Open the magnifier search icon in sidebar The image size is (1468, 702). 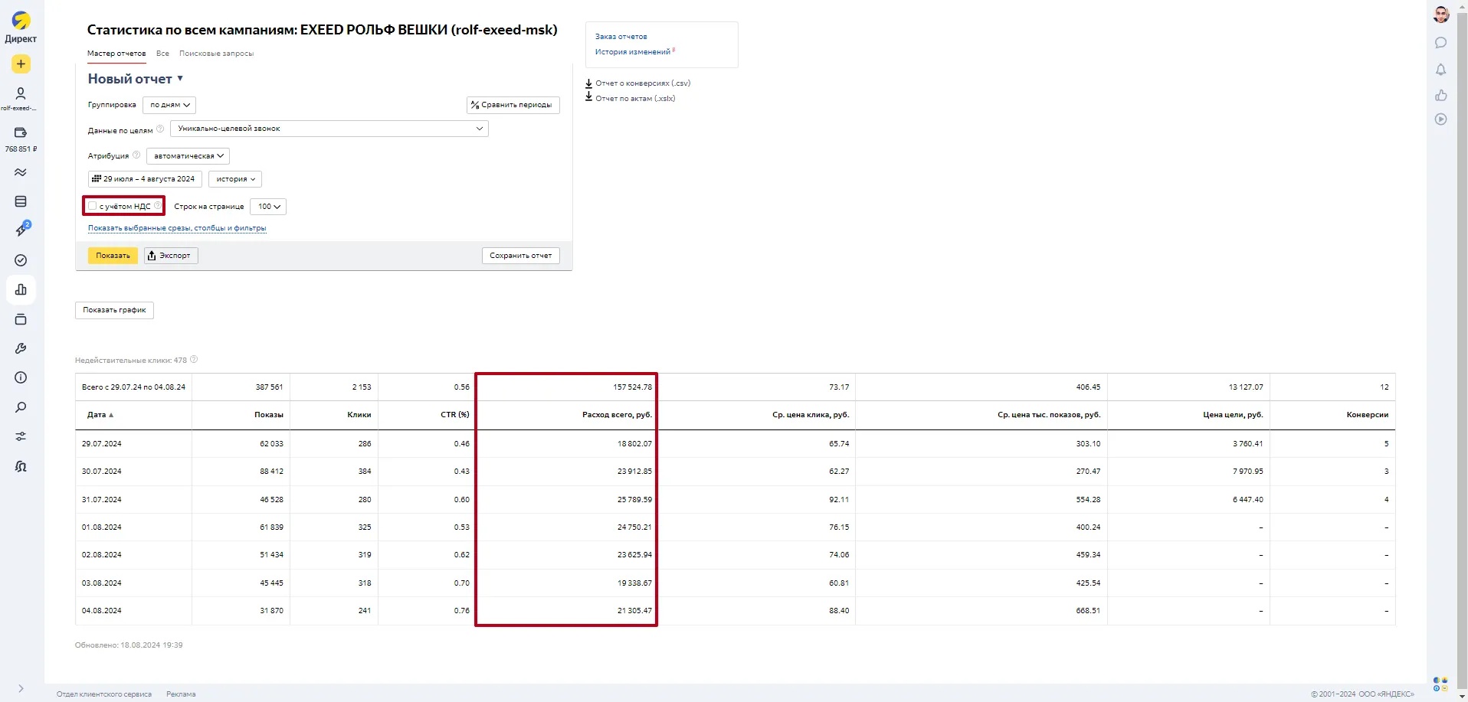(x=21, y=407)
